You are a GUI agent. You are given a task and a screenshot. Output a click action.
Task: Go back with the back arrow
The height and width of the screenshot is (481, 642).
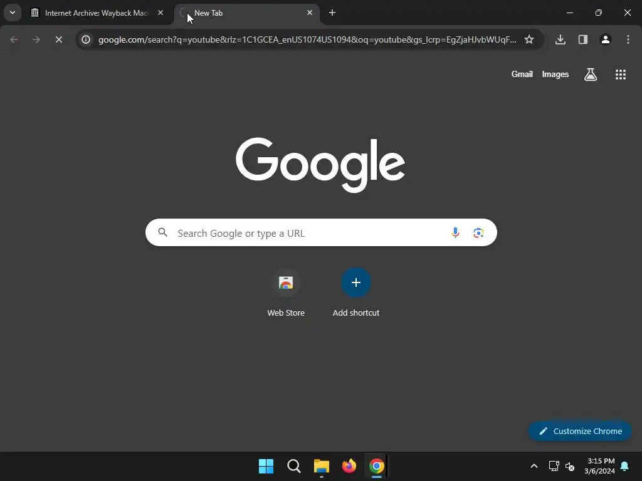14,39
